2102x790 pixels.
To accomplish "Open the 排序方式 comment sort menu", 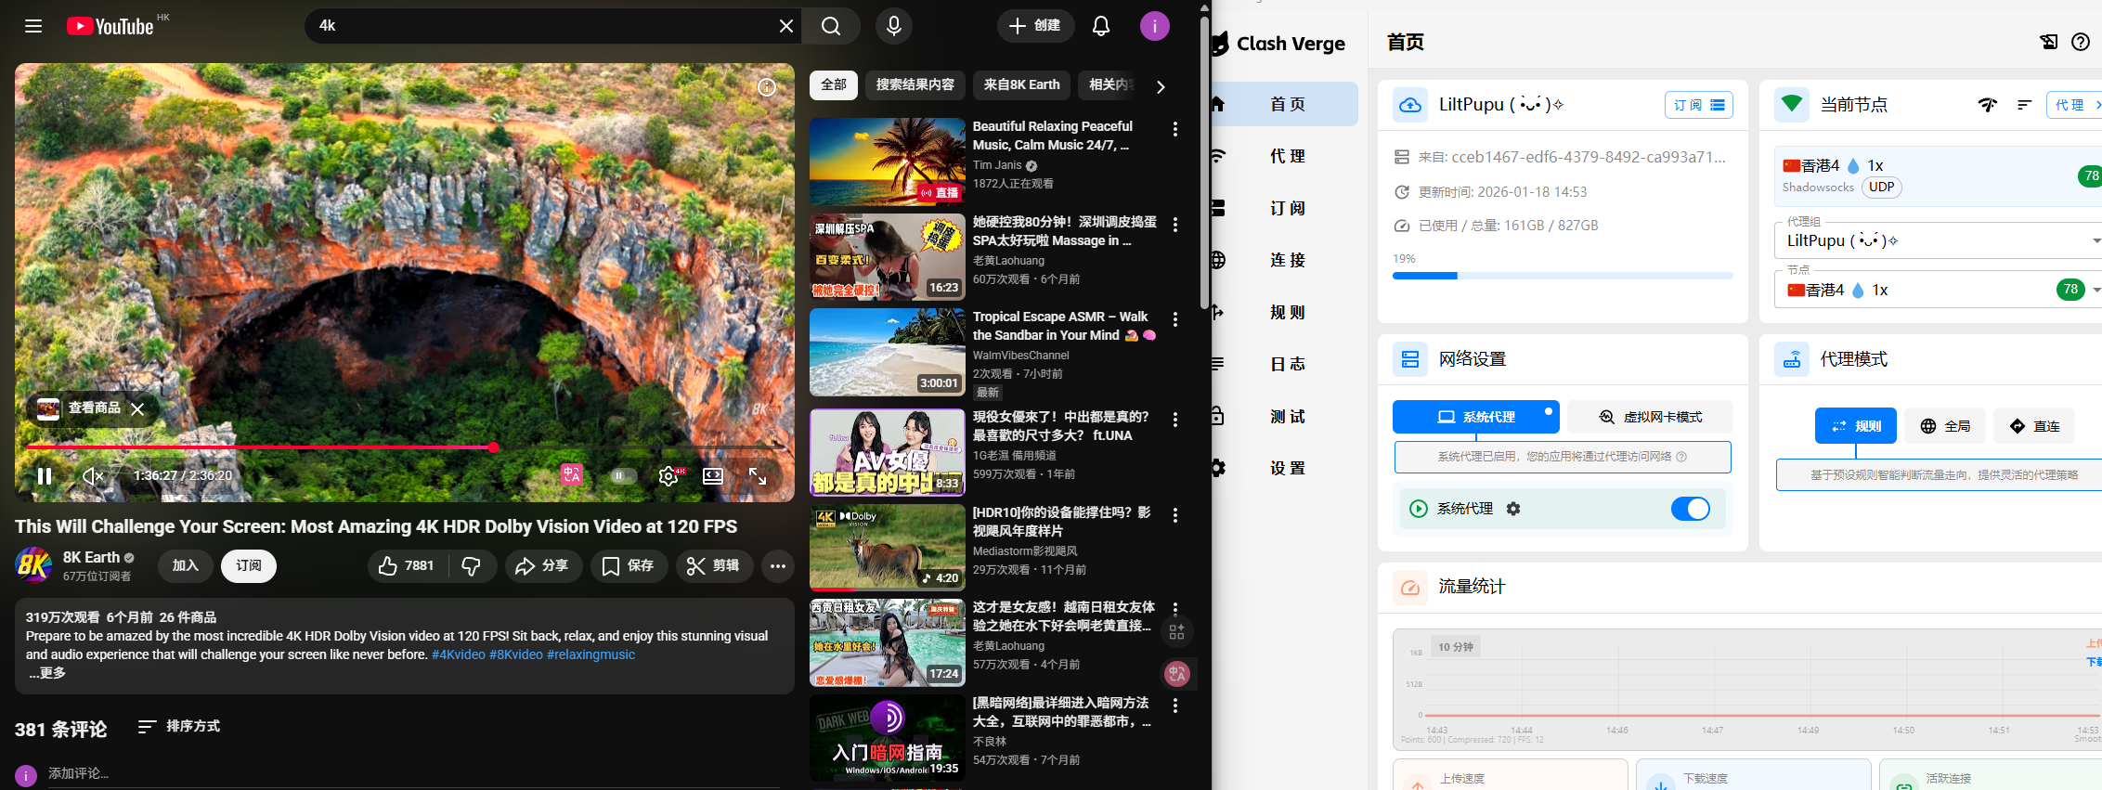I will pos(179,726).
